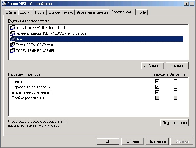Click the СОЗДАТЕЛЬ-ВЛАДЕЛЕЦ group icon

pos(12,50)
